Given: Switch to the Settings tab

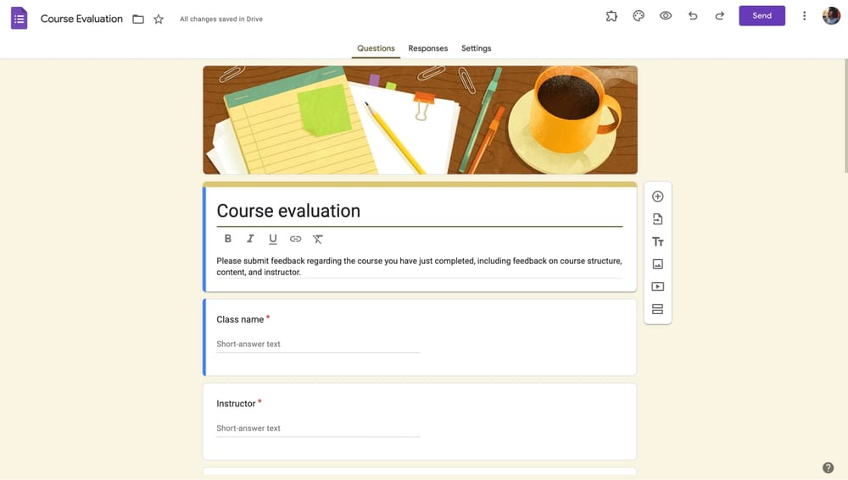Looking at the screenshot, I should click(476, 48).
